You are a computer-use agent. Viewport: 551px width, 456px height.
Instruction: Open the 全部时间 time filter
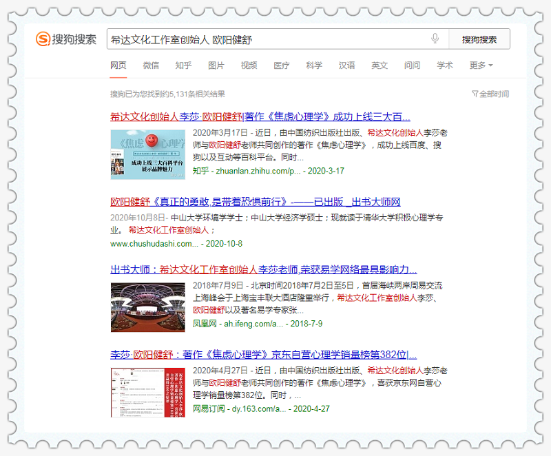(490, 94)
